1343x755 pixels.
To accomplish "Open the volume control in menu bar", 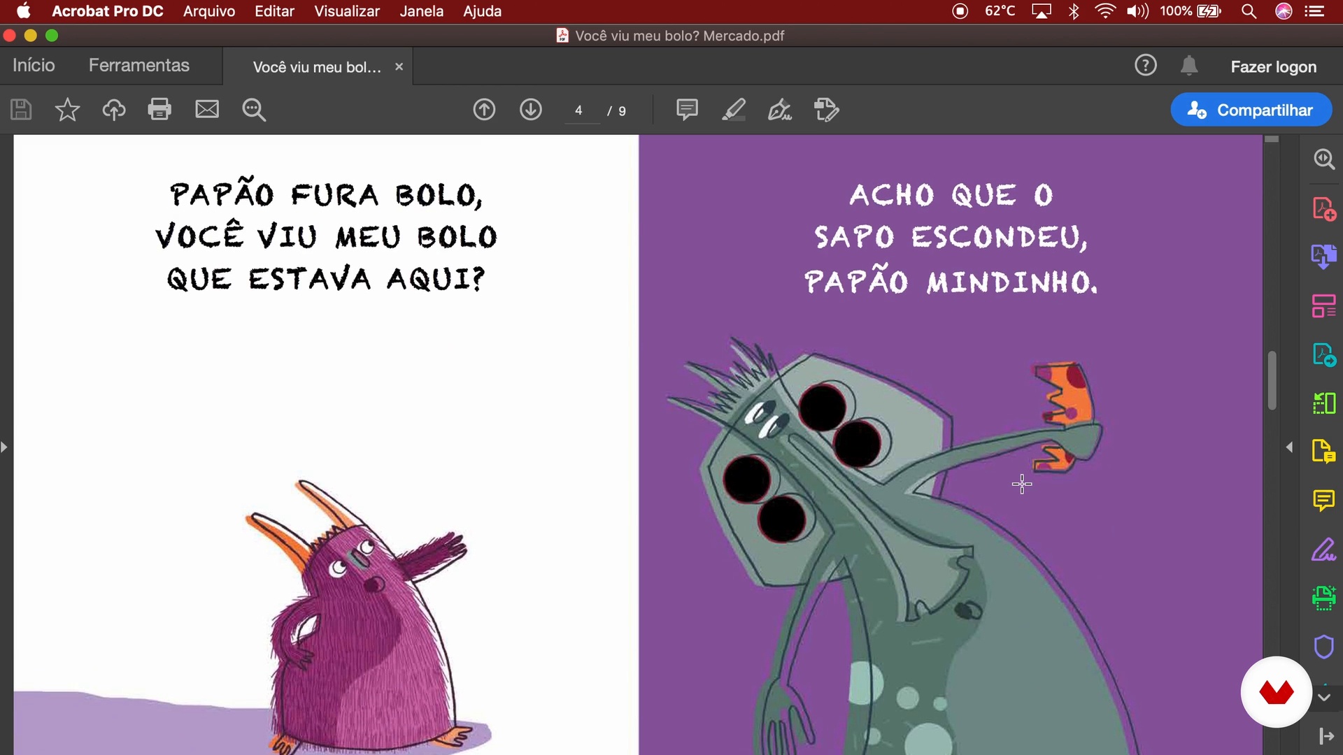I will pos(1138,11).
